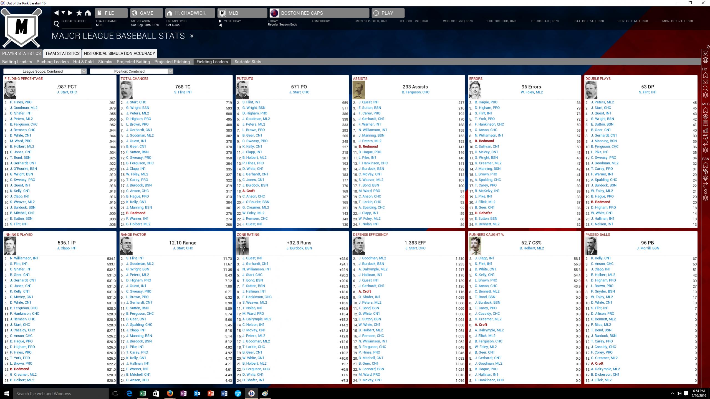The image size is (710, 399).
Task: Open the League Scope dropdown
Action: 45,71
